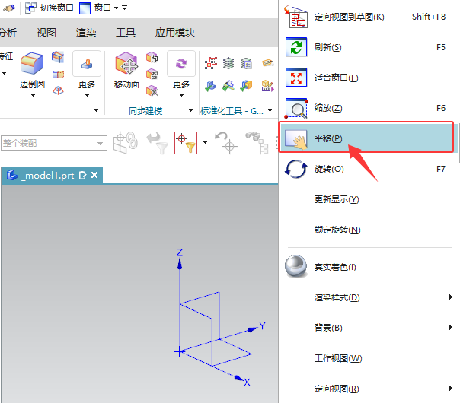Viewport: 460px width, 403px height.
Task: Click the _model1.prt tab undock icon
Action: (x=83, y=176)
